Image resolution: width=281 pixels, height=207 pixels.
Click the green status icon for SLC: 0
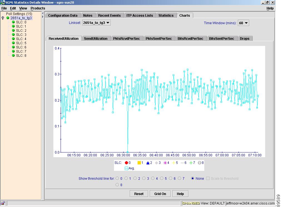(x=13, y=22)
